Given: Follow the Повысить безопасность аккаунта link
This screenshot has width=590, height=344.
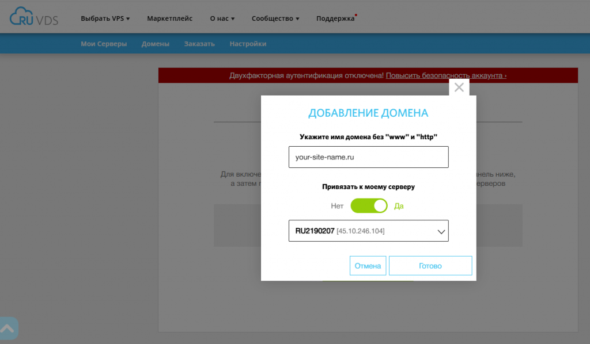Looking at the screenshot, I should coord(447,75).
